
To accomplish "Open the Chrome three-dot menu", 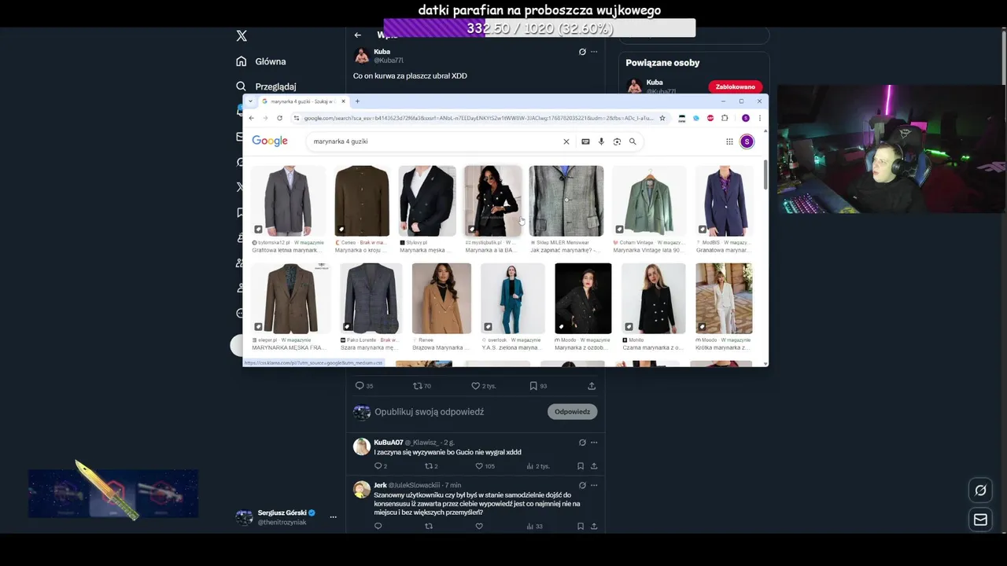I will coord(759,118).
